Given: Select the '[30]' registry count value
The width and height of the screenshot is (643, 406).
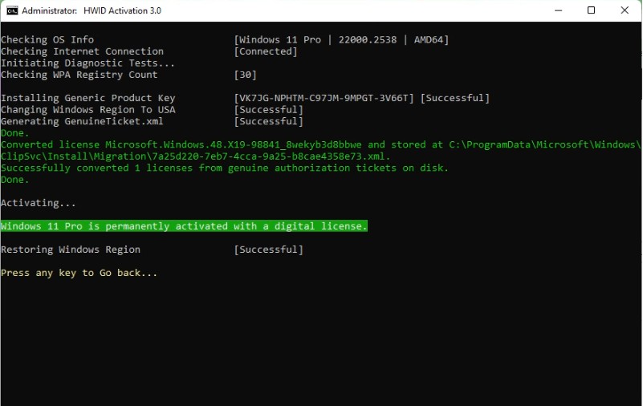Looking at the screenshot, I should click(245, 75).
